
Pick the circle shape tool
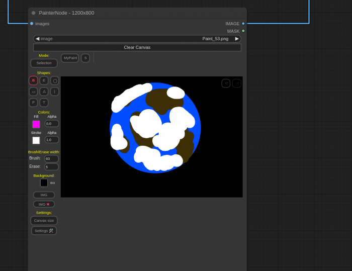pyautogui.click(x=55, y=80)
